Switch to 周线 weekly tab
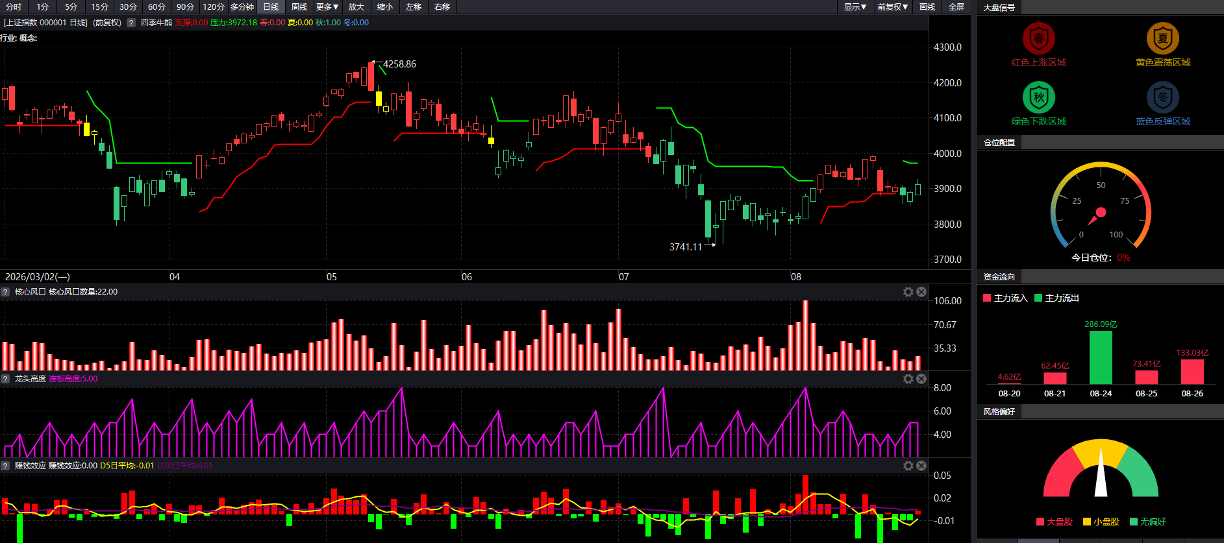Screen dimensions: 1224x543 pyautogui.click(x=299, y=7)
